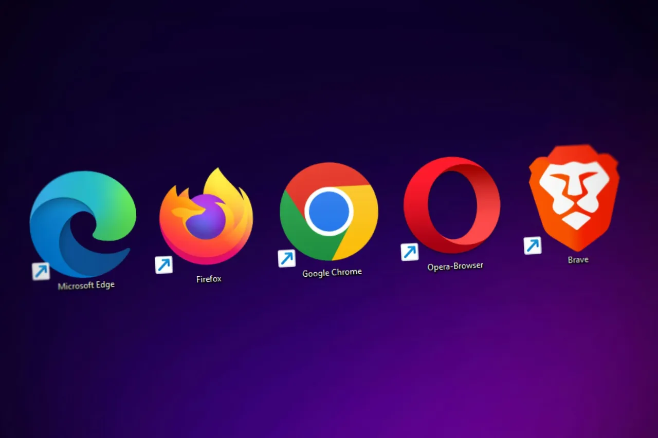The width and height of the screenshot is (658, 438).
Task: Click the shortcut arrow badge on Microsoft Edge
Action: click(x=41, y=271)
